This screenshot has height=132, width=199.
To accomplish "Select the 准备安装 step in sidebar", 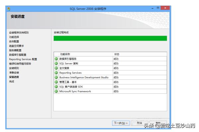I will (x=14, y=73).
